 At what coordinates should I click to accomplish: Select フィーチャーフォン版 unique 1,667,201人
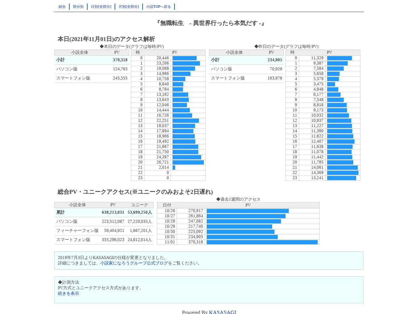point(141,231)
